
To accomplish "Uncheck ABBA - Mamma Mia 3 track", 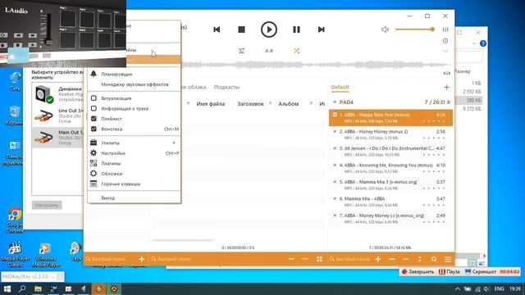I will pos(335,182).
